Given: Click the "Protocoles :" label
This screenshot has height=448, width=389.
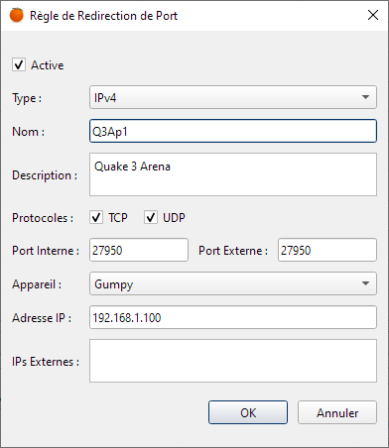Looking at the screenshot, I should pyautogui.click(x=43, y=218).
